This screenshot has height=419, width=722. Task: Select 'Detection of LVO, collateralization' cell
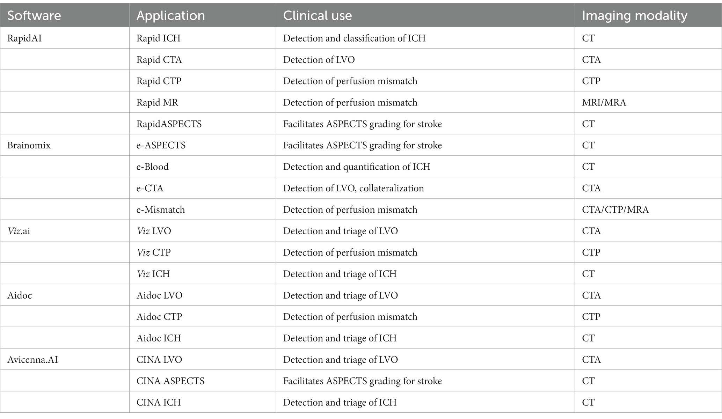point(425,188)
